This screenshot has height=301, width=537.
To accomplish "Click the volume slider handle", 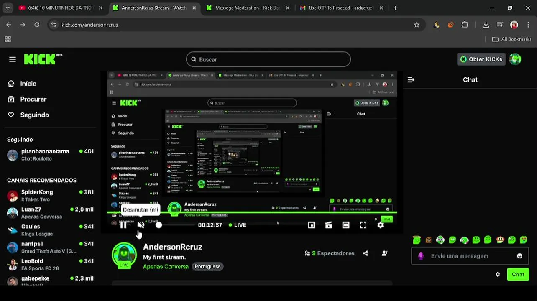I will 159,225.
